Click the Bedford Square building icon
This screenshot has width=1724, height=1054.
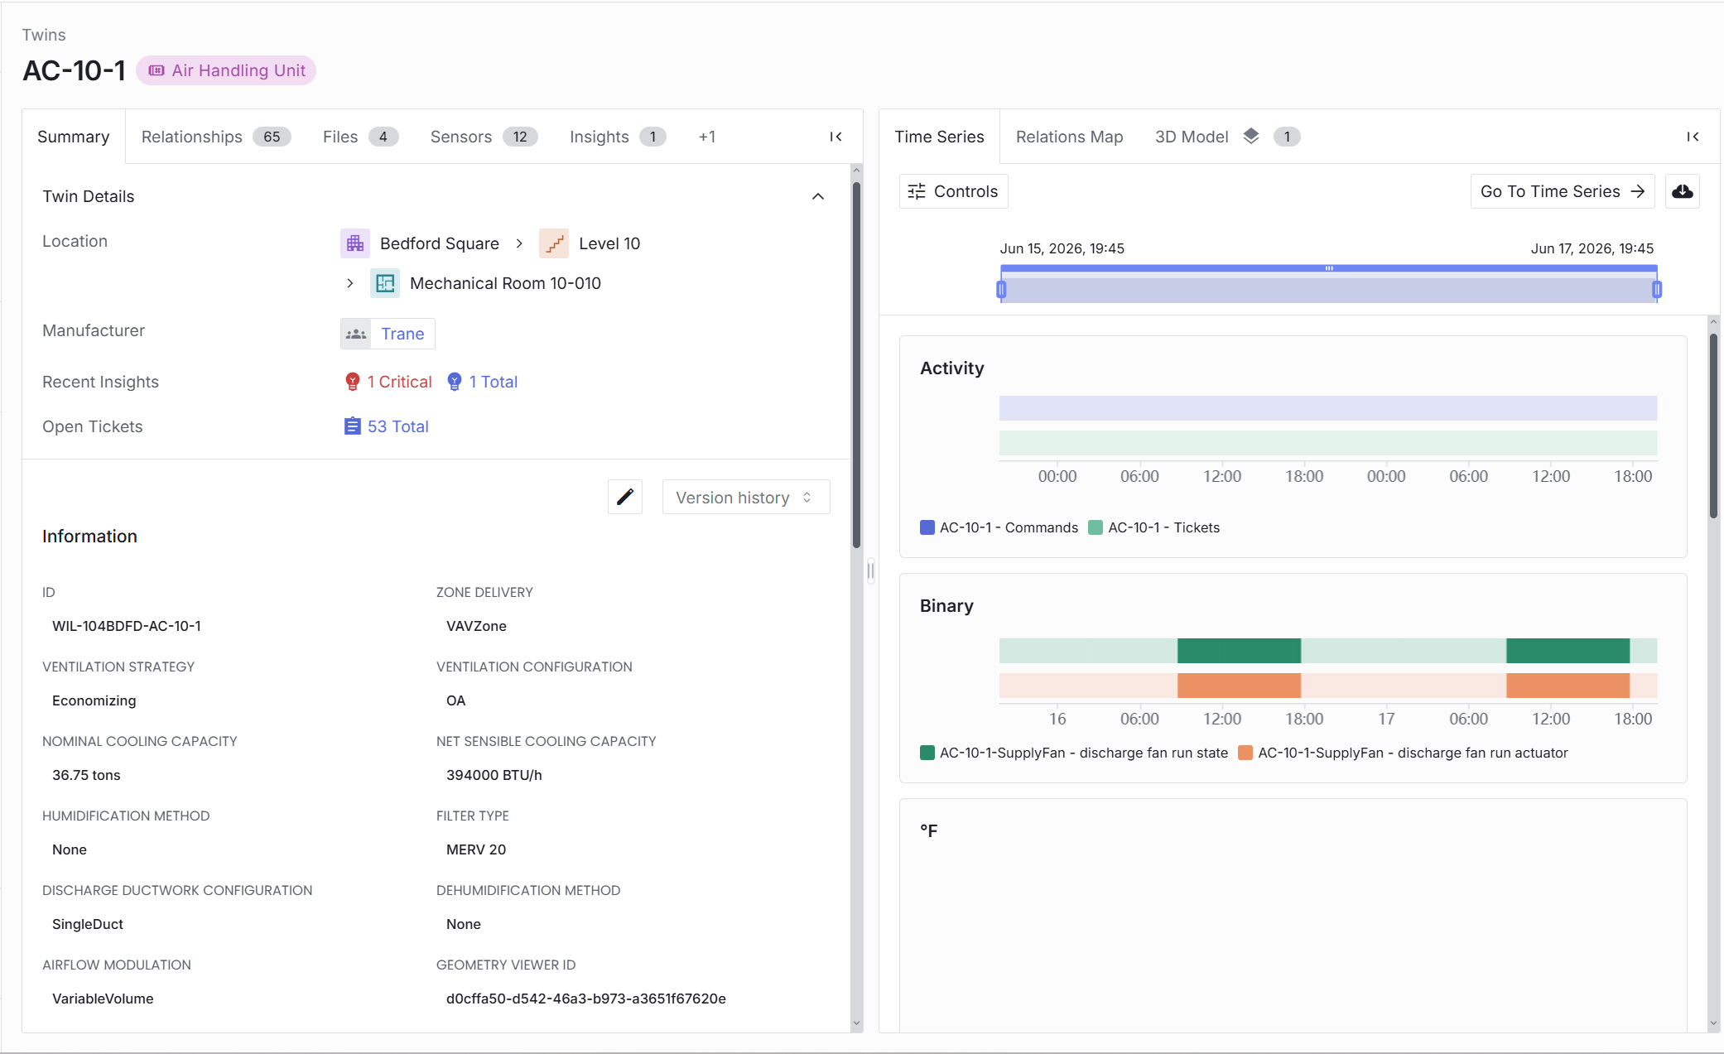pos(355,243)
